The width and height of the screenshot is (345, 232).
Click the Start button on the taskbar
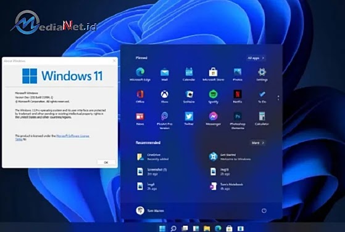(x=162, y=228)
